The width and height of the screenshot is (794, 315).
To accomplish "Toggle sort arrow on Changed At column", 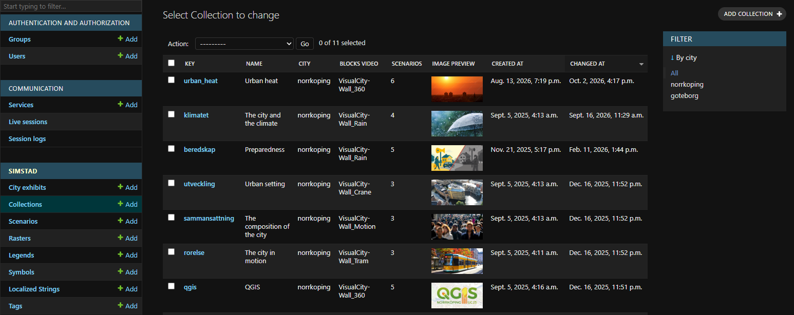I will coord(641,64).
